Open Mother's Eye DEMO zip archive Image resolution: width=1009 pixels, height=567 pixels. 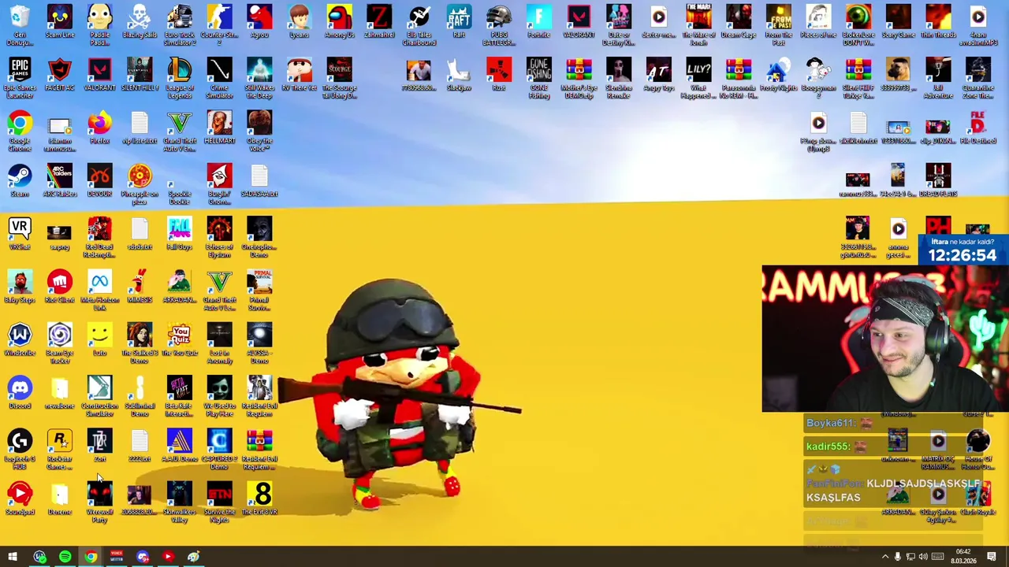point(579,78)
